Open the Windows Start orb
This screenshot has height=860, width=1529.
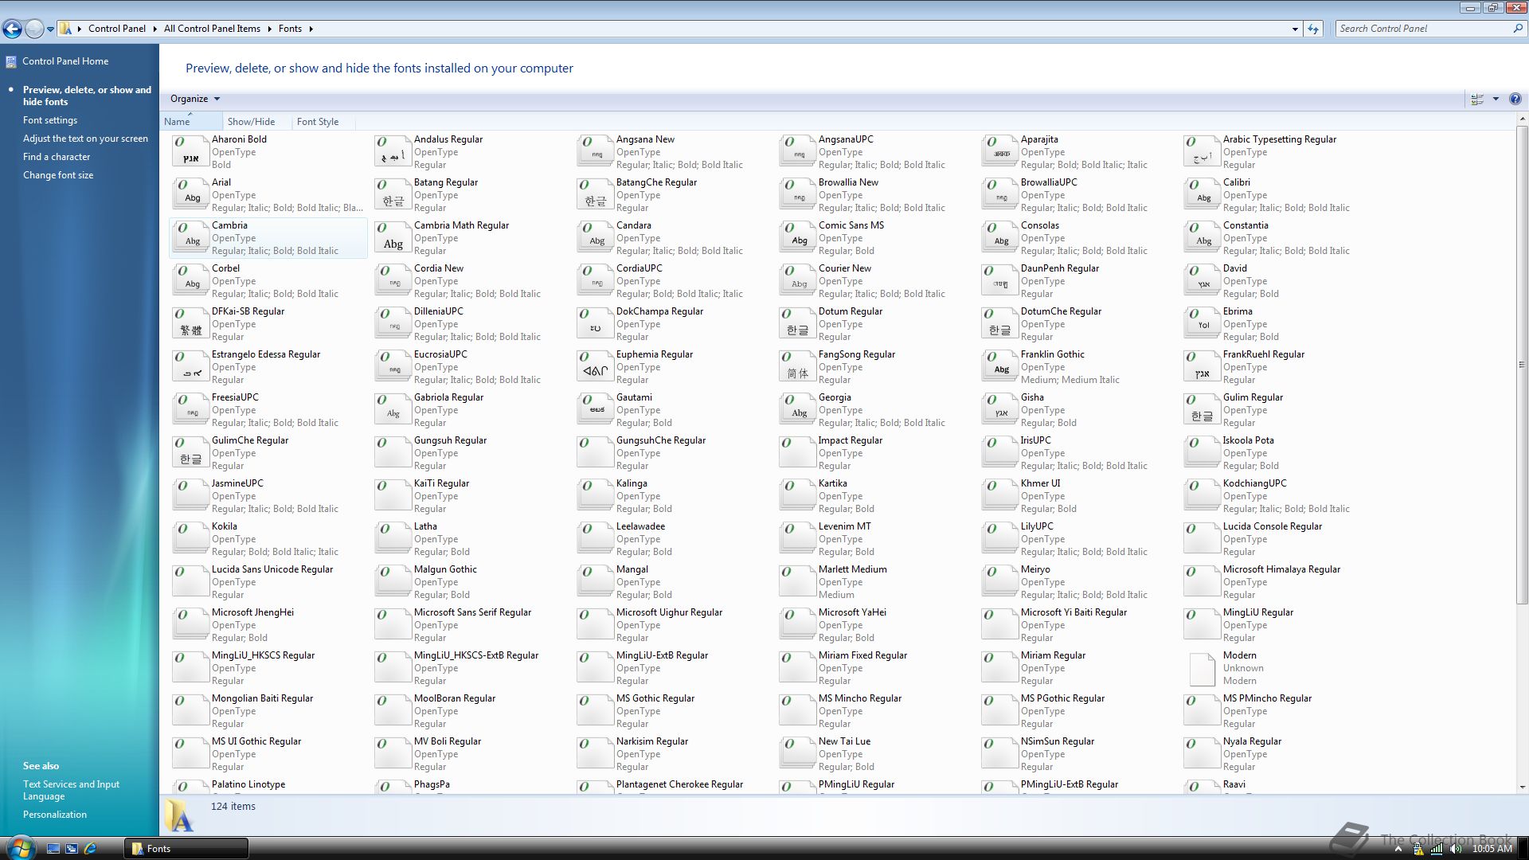pos(21,847)
